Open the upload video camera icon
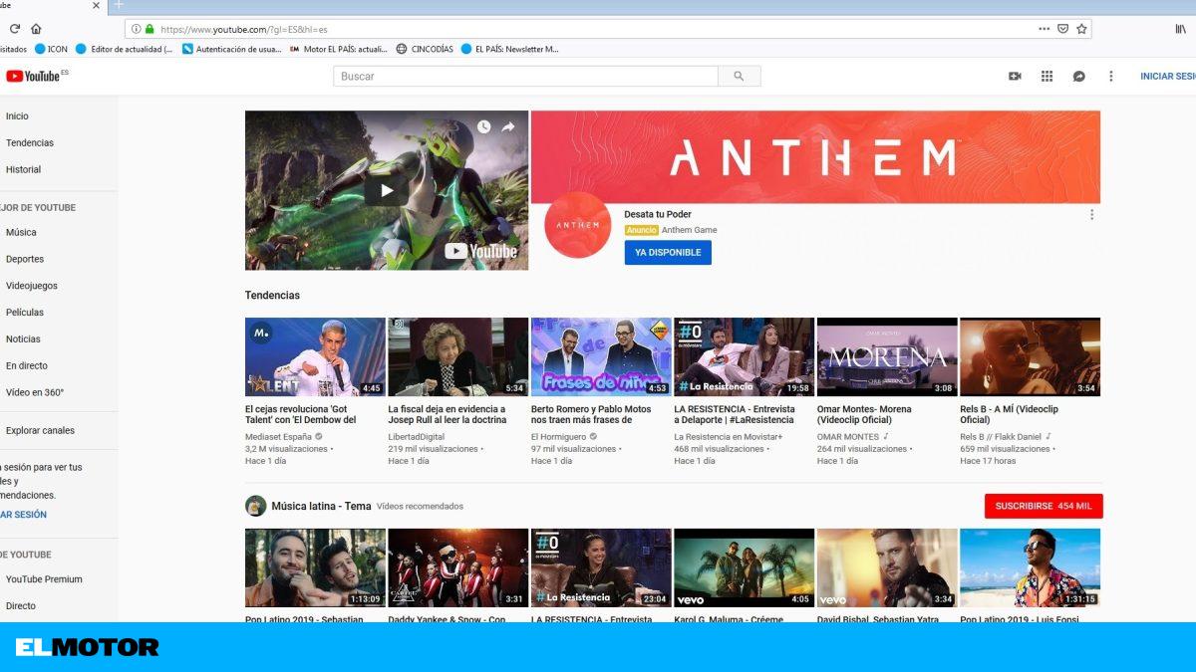Image resolution: width=1196 pixels, height=672 pixels. click(x=1015, y=77)
